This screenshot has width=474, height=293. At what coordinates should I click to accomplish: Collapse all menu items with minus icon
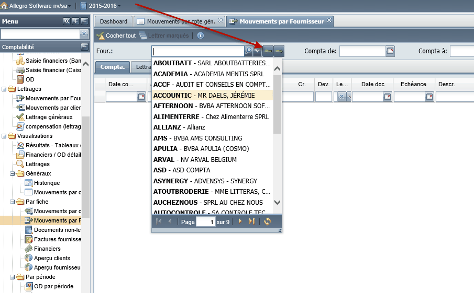click(x=85, y=21)
